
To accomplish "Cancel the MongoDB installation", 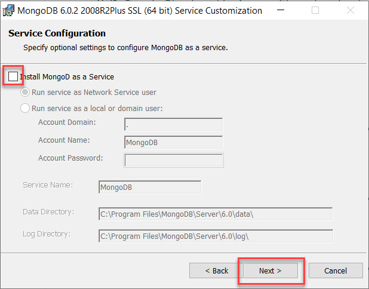I will pos(336,270).
